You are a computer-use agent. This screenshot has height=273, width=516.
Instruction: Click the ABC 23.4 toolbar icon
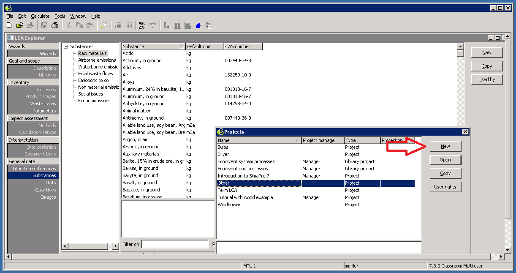click(x=142, y=26)
